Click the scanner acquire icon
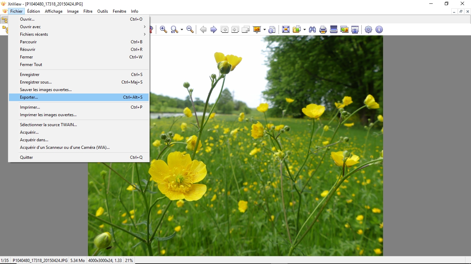The width and height of the screenshot is (471, 264). [334, 30]
